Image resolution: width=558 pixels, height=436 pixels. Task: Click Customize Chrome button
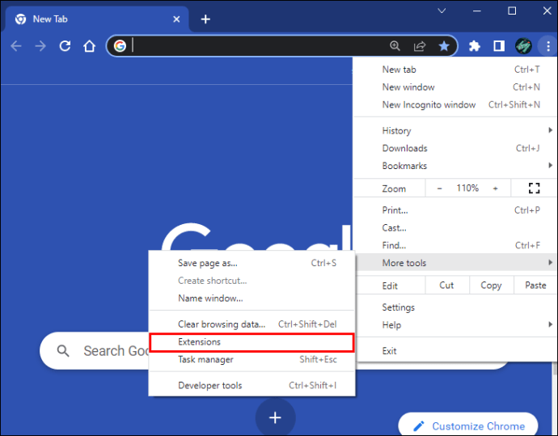[468, 425]
